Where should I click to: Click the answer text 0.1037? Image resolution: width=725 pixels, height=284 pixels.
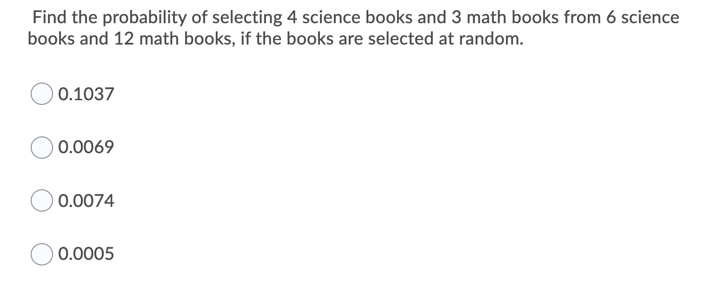click(86, 94)
